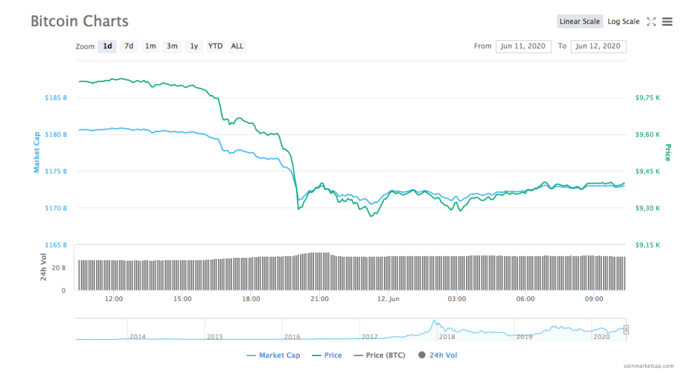This screenshot has height=380, width=698.
Task: Switch to Log Scale
Action: click(x=623, y=21)
